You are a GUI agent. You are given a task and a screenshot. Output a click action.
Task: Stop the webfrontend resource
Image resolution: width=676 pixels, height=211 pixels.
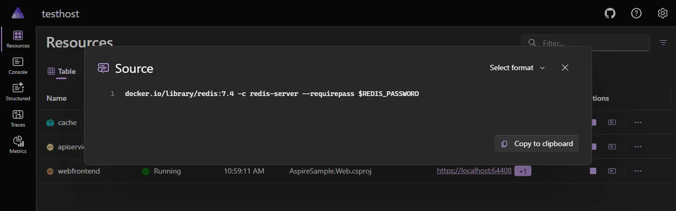593,171
